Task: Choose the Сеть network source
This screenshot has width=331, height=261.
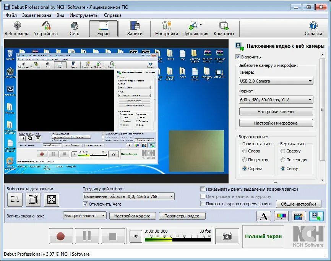Action: pyautogui.click(x=74, y=29)
